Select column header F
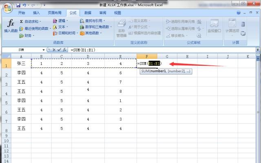Image resolution: width=261 pixels, height=163 pixels. coord(147,56)
